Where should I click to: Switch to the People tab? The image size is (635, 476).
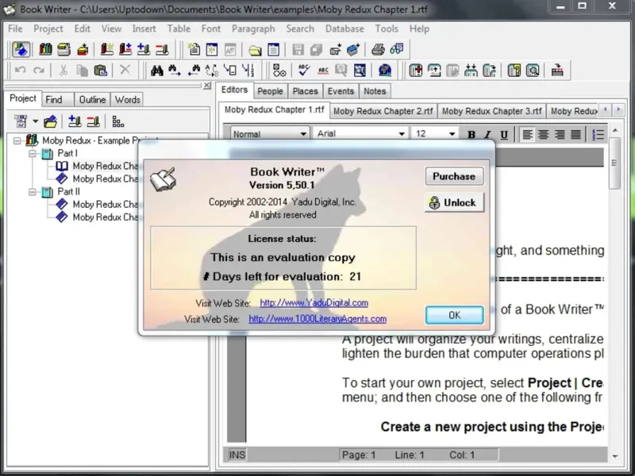(x=270, y=91)
